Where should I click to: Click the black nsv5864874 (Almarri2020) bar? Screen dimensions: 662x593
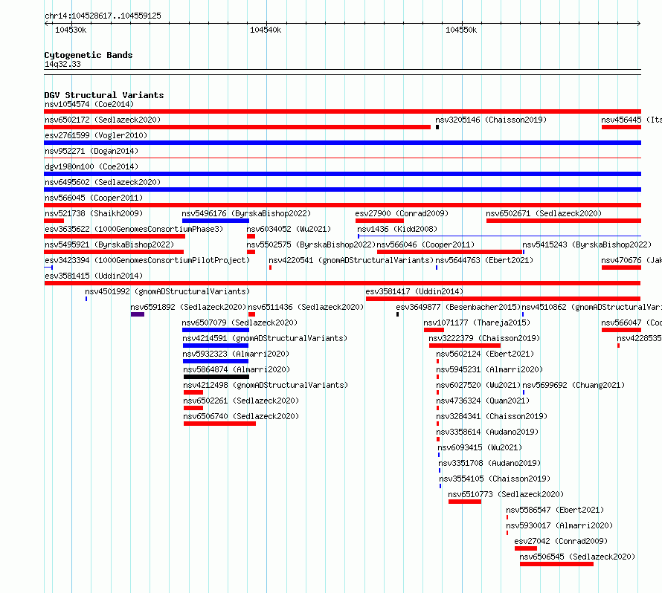pyautogui.click(x=216, y=377)
